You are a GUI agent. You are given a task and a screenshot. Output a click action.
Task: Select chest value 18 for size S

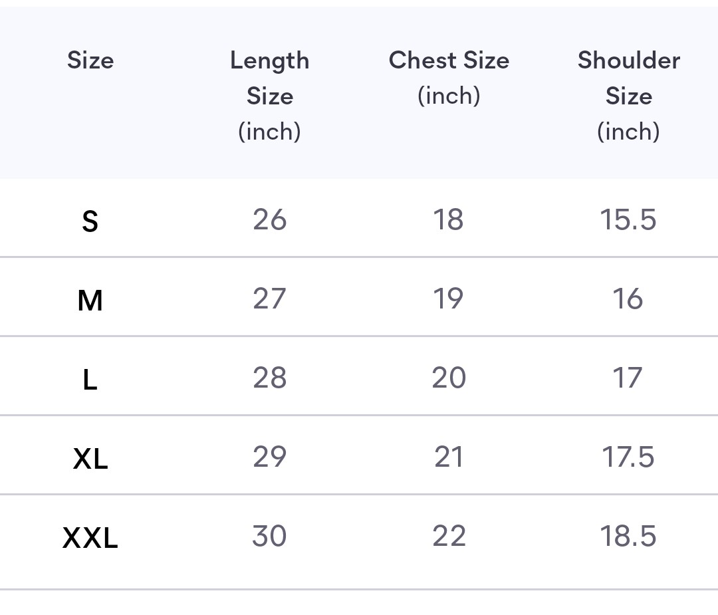pyautogui.click(x=448, y=219)
